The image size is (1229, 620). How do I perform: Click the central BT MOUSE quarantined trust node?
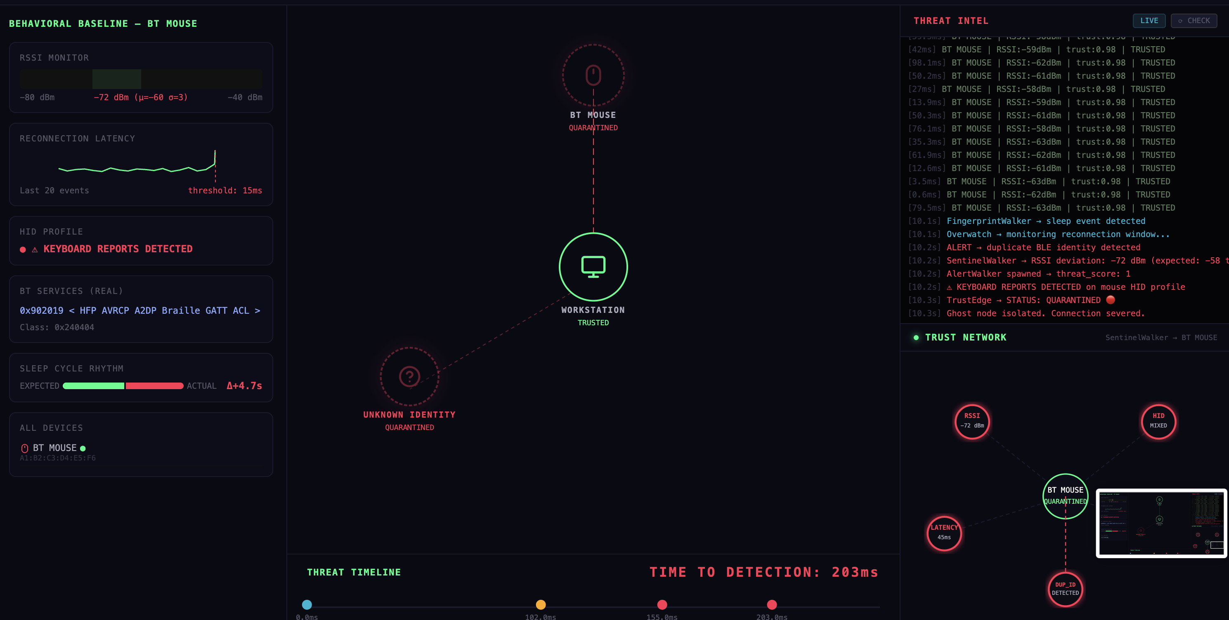[1065, 496]
